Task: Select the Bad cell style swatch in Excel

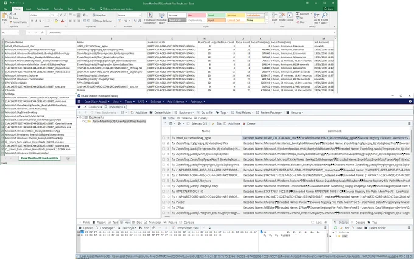Action: pyautogui.click(x=197, y=15)
